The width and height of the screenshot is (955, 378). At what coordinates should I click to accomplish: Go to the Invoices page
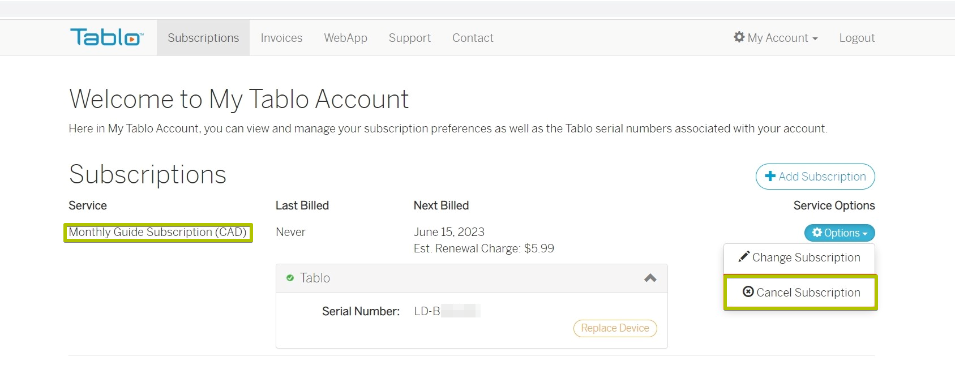pos(281,38)
